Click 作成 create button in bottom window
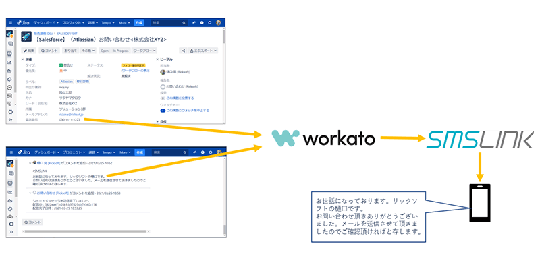The image size is (540, 275). tap(140, 152)
